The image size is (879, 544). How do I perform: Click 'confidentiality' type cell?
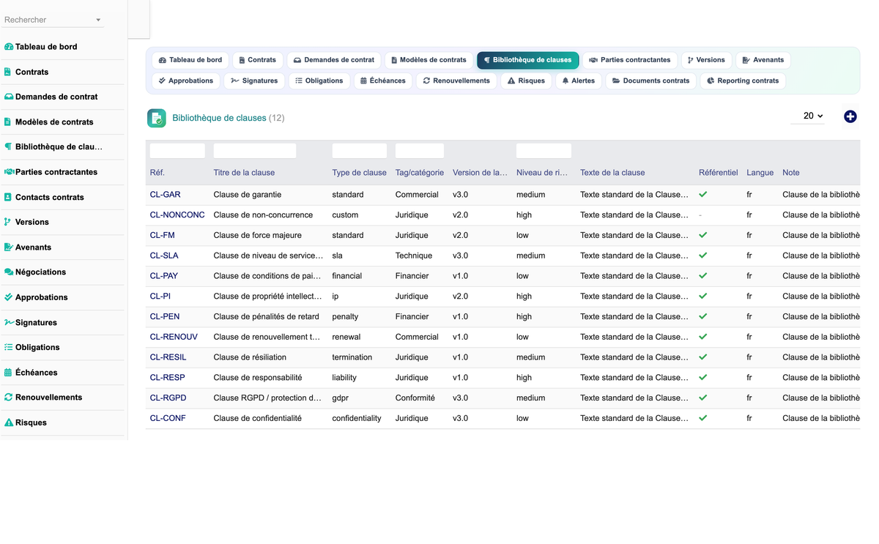(x=357, y=418)
